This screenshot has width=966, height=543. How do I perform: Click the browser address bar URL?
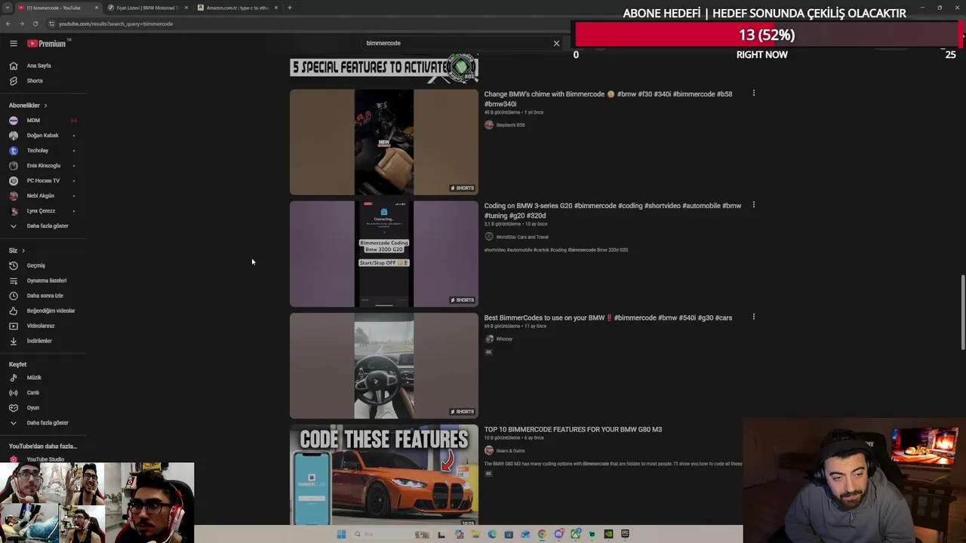click(115, 23)
